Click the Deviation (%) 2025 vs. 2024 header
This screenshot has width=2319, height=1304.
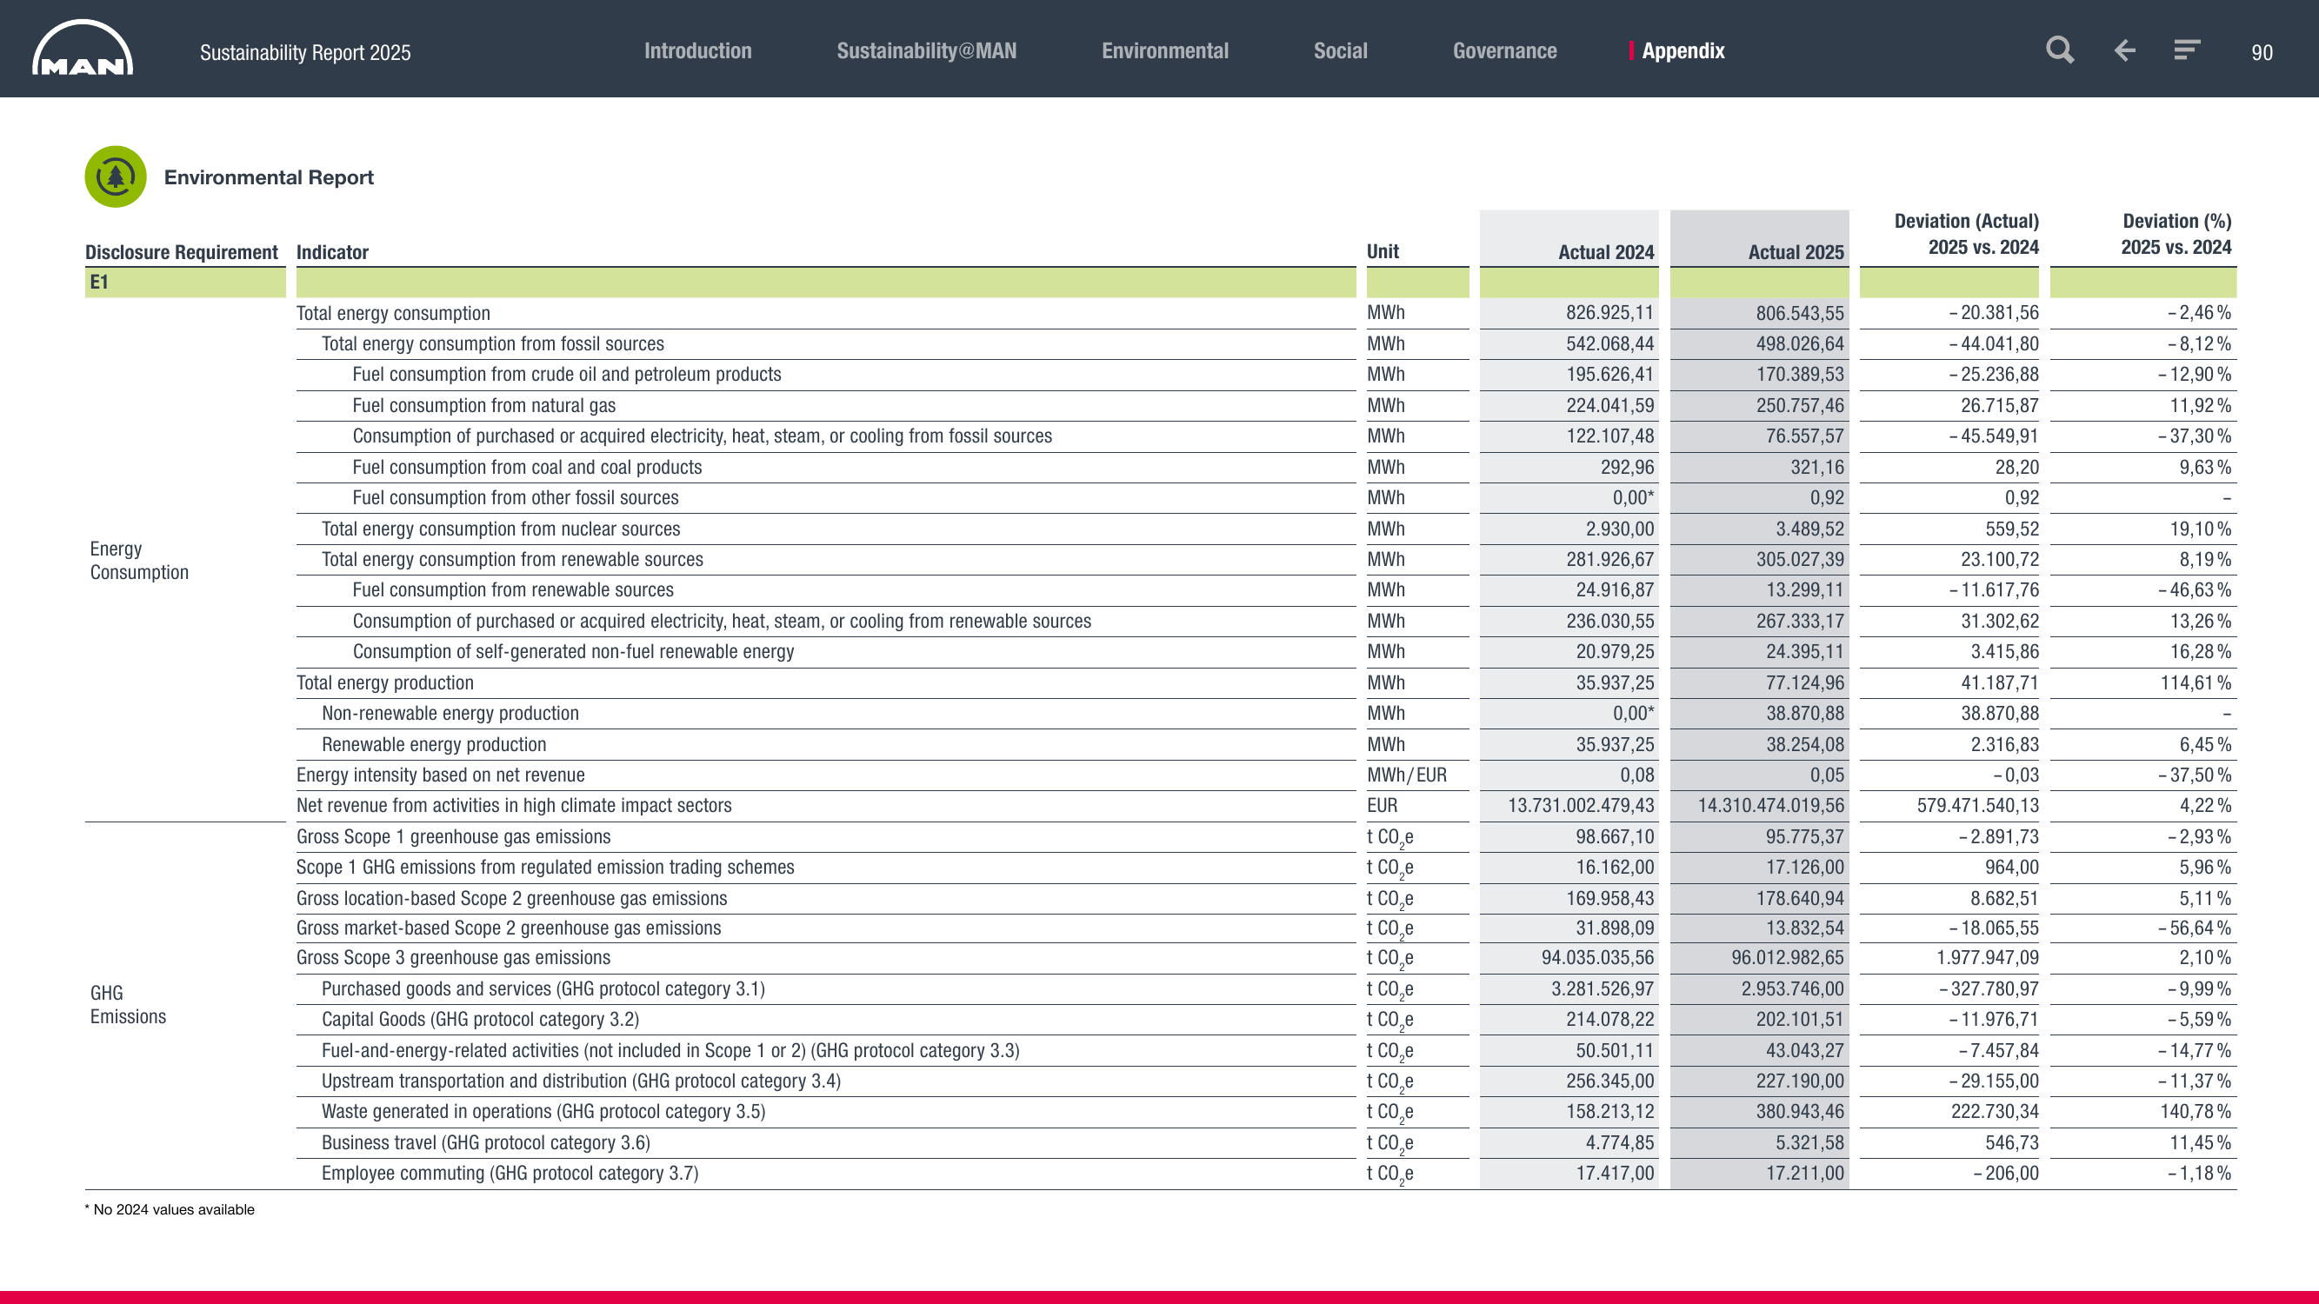pos(2176,234)
